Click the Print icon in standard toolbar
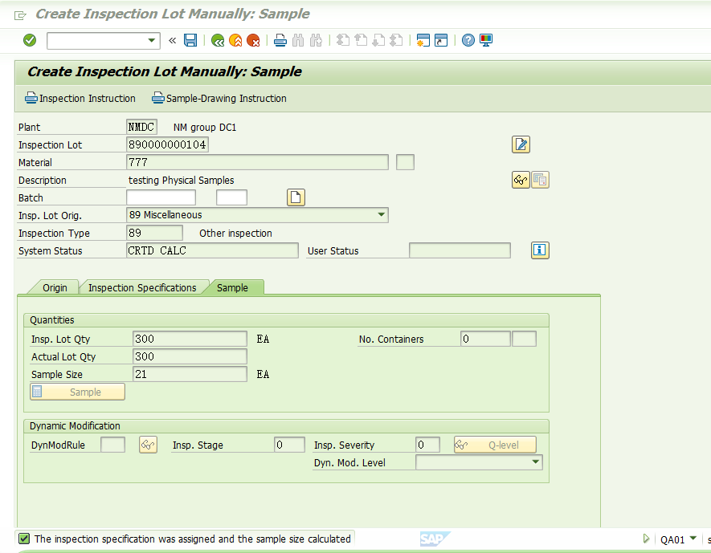The width and height of the screenshot is (711, 553). (280, 40)
